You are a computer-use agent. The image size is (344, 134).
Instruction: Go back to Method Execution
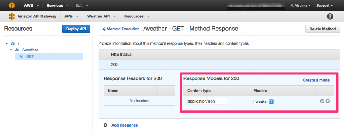pos(121,29)
